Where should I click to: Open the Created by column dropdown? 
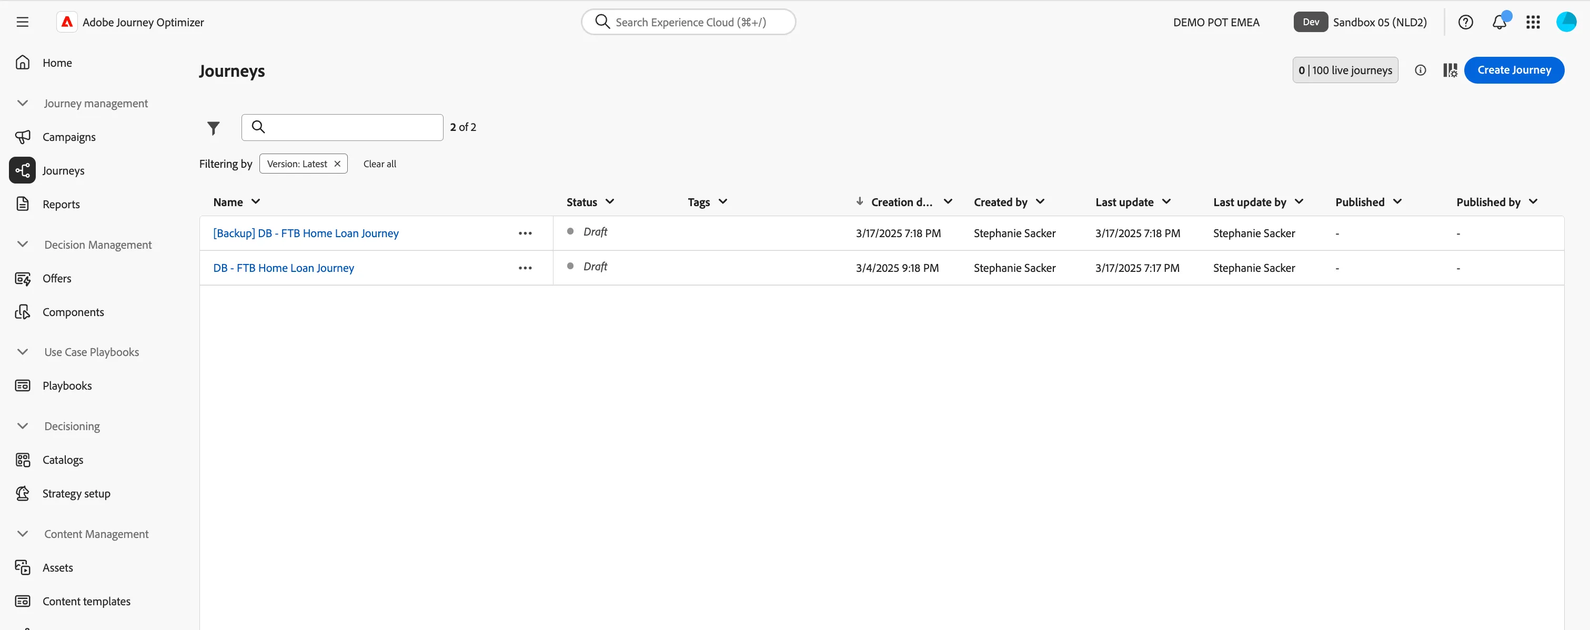click(1040, 202)
